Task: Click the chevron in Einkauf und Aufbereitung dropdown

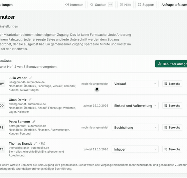Action: tap(155, 106)
